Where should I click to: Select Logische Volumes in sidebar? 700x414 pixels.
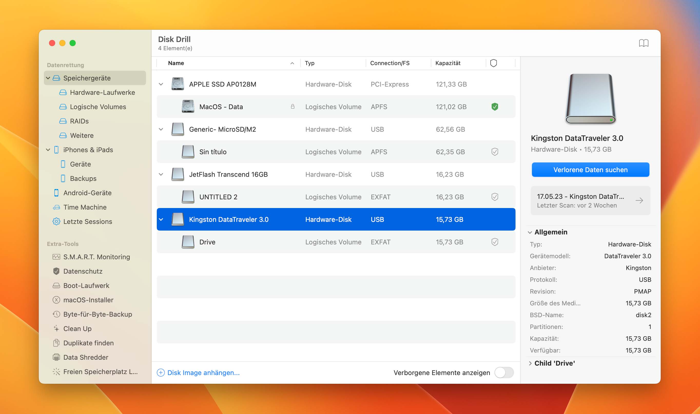98,106
